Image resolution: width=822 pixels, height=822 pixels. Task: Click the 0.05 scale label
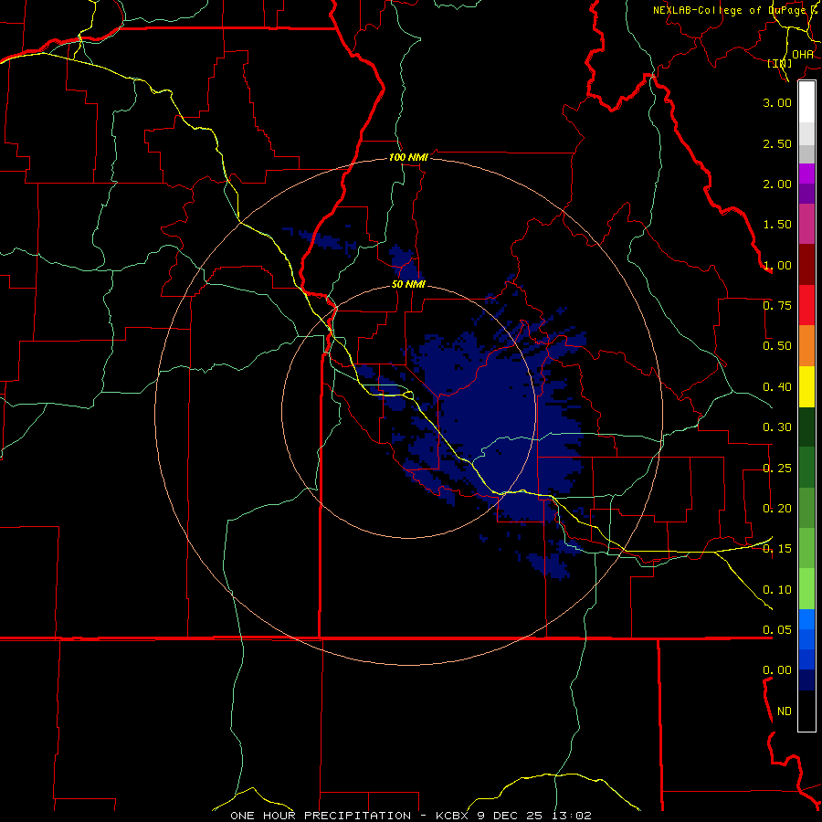click(777, 629)
